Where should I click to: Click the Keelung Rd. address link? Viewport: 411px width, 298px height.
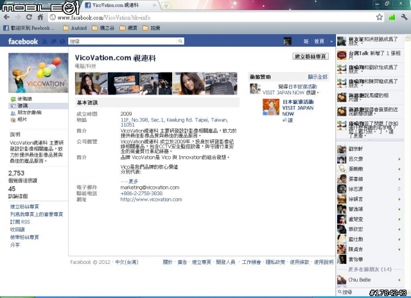(174, 123)
